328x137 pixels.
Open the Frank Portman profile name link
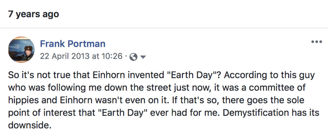(x=72, y=44)
